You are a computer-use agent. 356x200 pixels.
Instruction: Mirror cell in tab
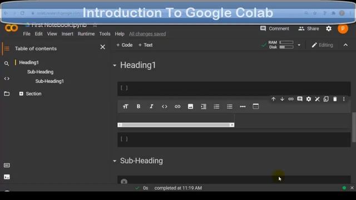326,99
